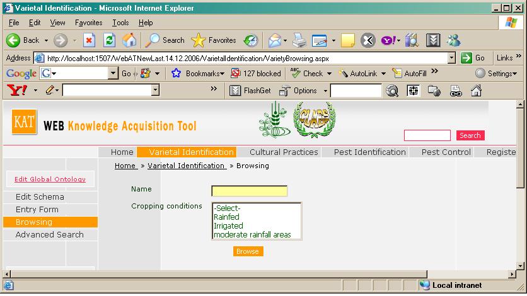Click the horizontal scrollbar at page bottom

tap(252, 274)
